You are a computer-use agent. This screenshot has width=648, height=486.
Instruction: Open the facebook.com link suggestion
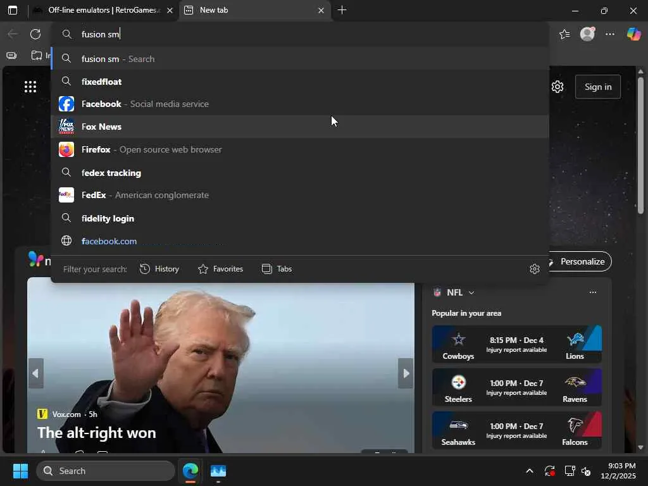click(299, 241)
